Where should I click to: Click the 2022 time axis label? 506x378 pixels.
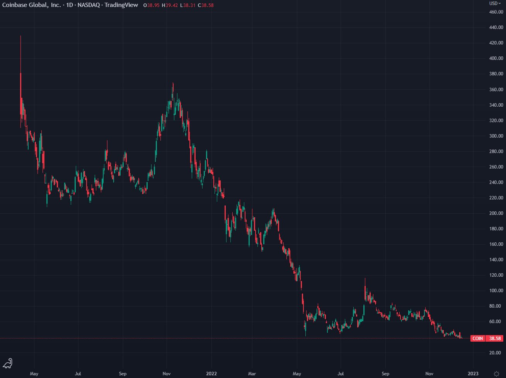click(x=212, y=374)
